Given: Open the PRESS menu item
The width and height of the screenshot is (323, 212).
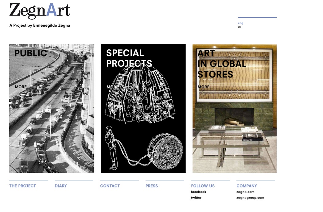Looking at the screenshot, I should click(x=152, y=186).
